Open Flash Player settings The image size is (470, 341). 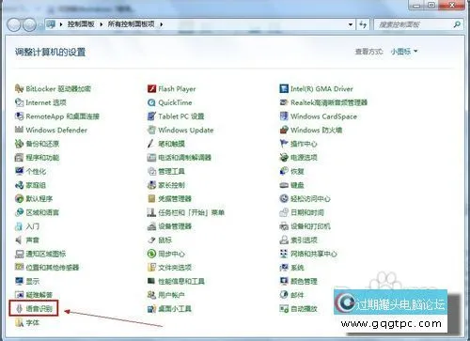point(171,89)
